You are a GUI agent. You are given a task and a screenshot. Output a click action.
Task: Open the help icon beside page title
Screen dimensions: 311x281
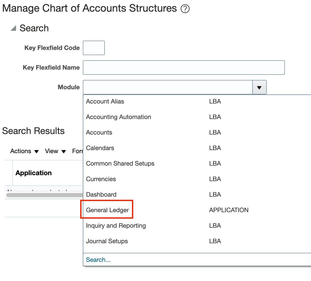(185, 9)
